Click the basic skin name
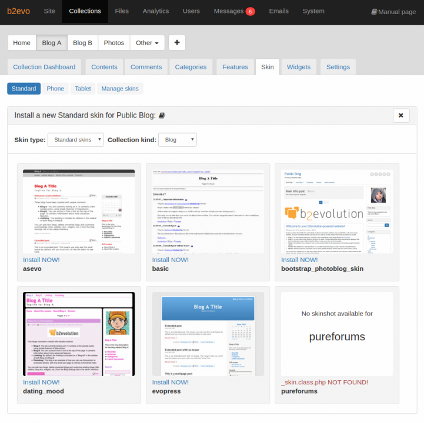Viewport: 424px width, 423px height. click(161, 268)
